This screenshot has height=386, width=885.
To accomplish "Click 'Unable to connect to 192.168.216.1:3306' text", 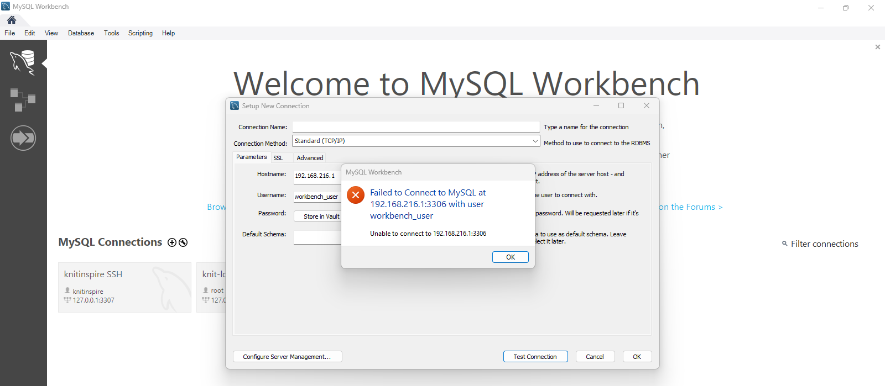I will (428, 234).
